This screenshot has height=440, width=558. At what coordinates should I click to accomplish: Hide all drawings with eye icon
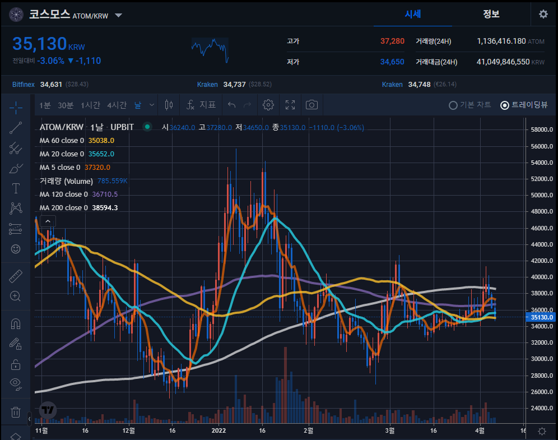click(16, 384)
